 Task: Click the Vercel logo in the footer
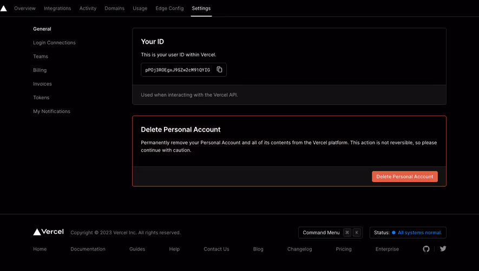click(49, 232)
